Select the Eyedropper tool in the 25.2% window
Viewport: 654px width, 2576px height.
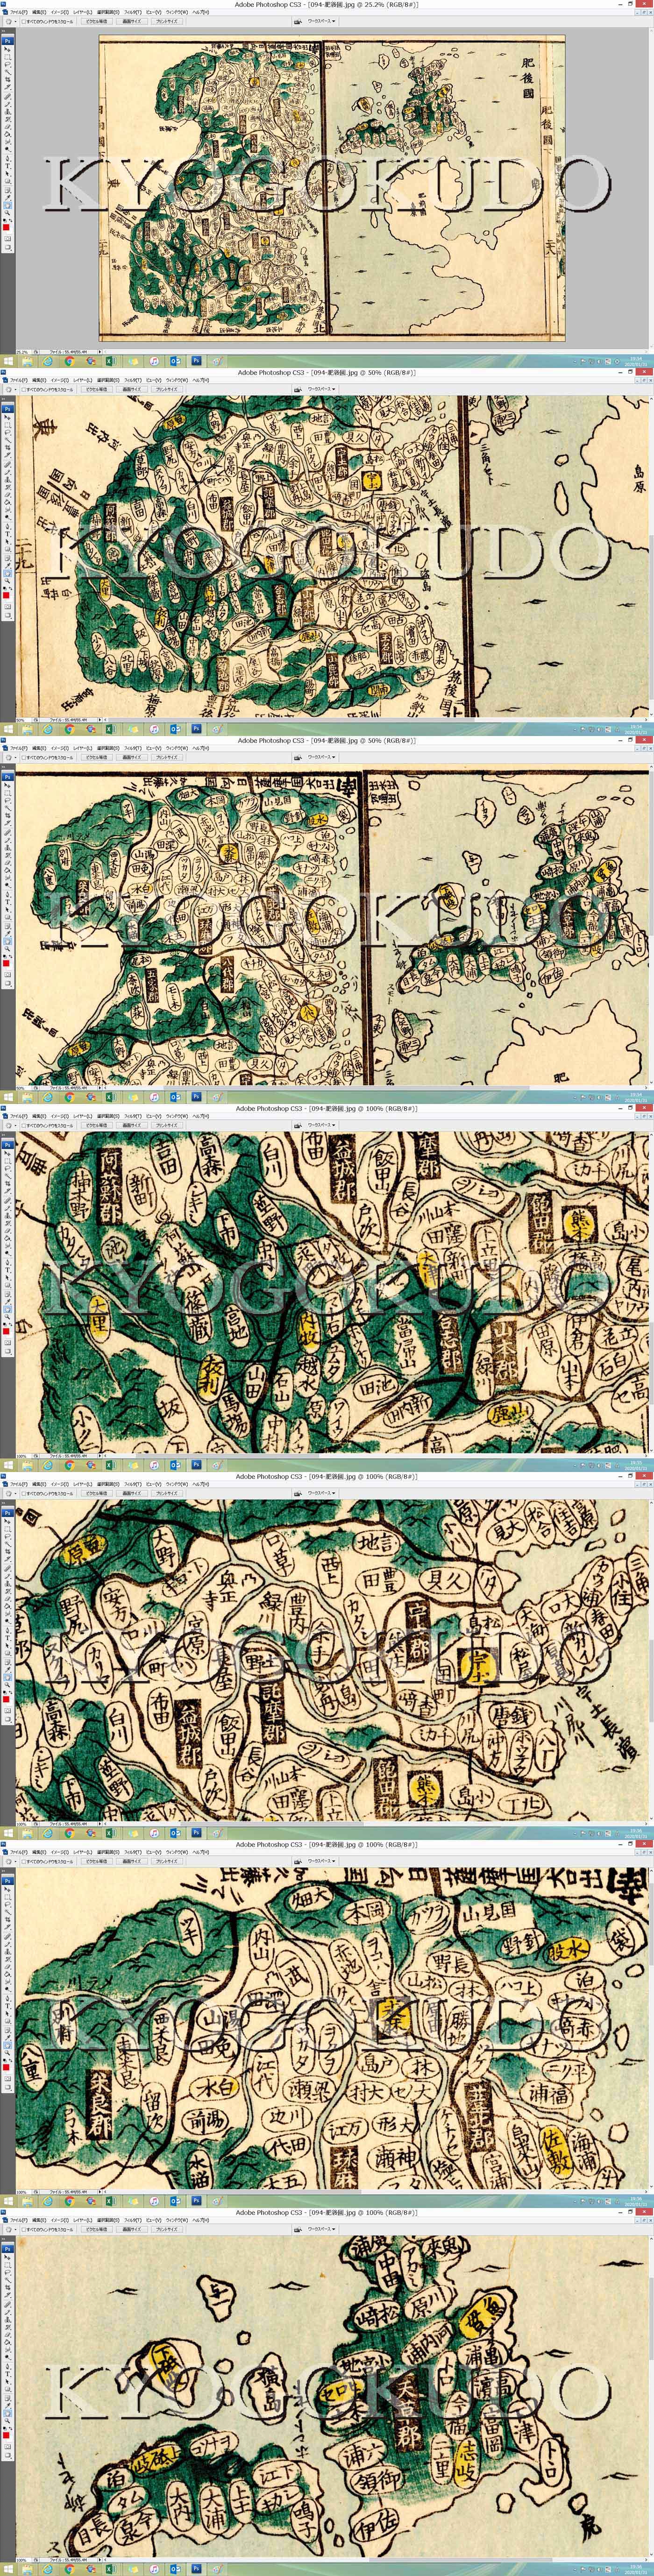(x=8, y=198)
